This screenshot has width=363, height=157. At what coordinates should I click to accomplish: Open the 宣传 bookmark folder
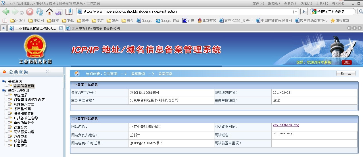pos(83,21)
